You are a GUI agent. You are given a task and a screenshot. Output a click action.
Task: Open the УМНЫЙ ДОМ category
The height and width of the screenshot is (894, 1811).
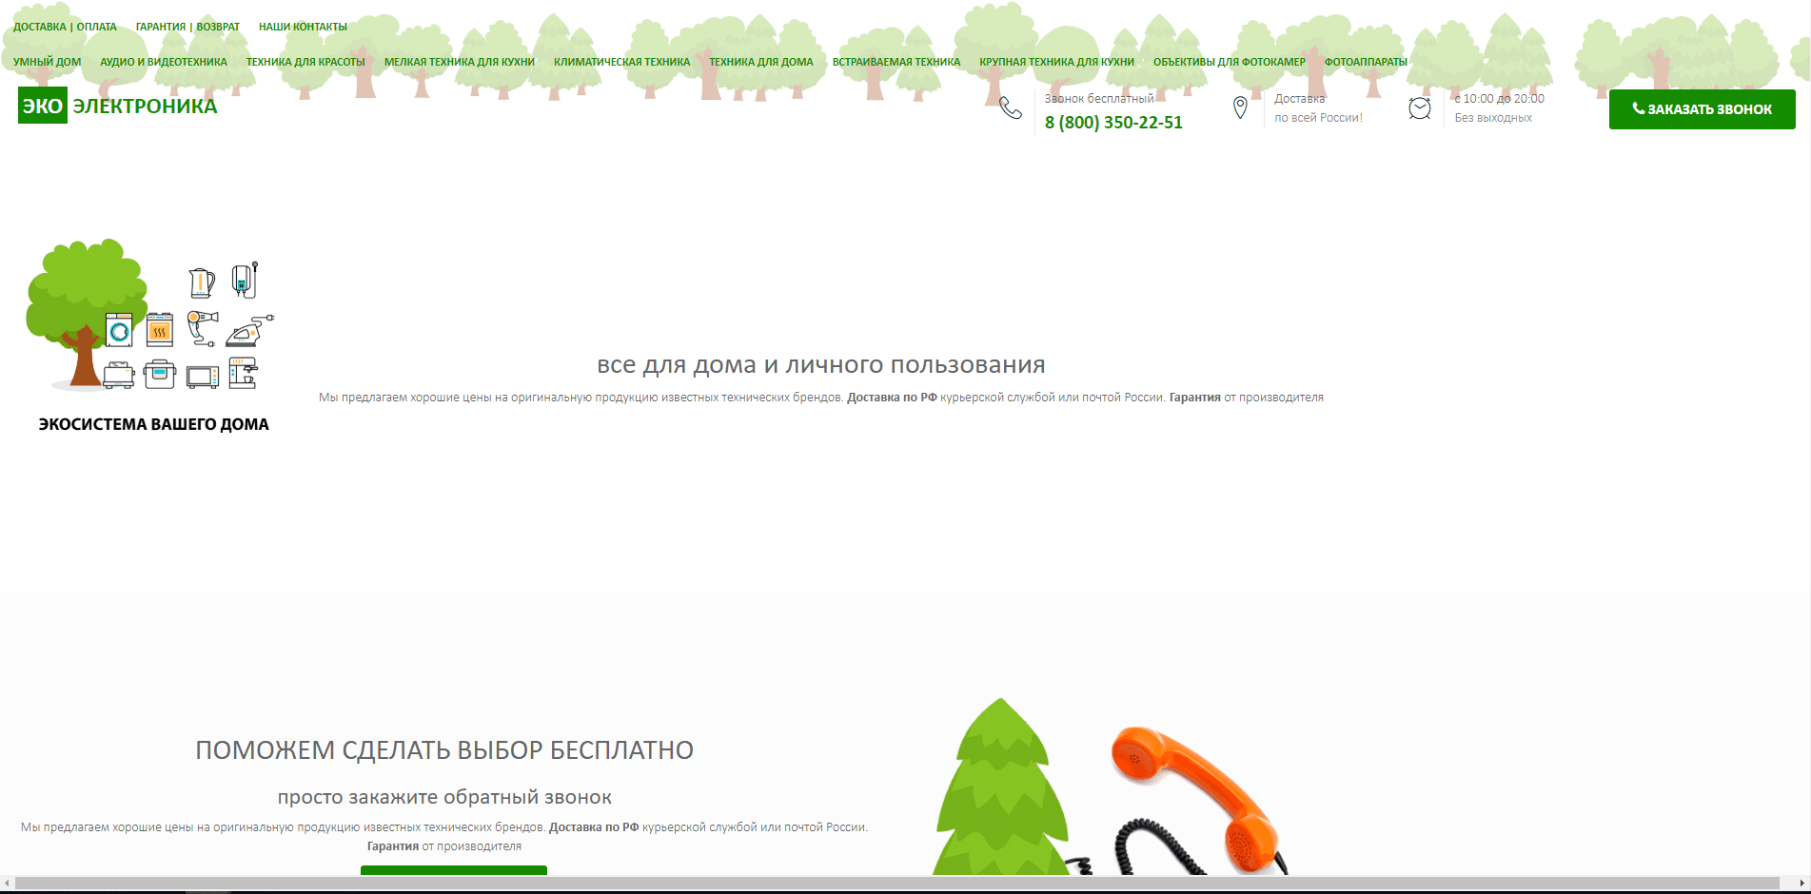(x=48, y=62)
